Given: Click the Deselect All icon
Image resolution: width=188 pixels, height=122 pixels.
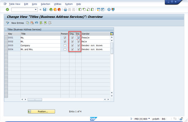Looking at the screenshot, I should 50,23.
